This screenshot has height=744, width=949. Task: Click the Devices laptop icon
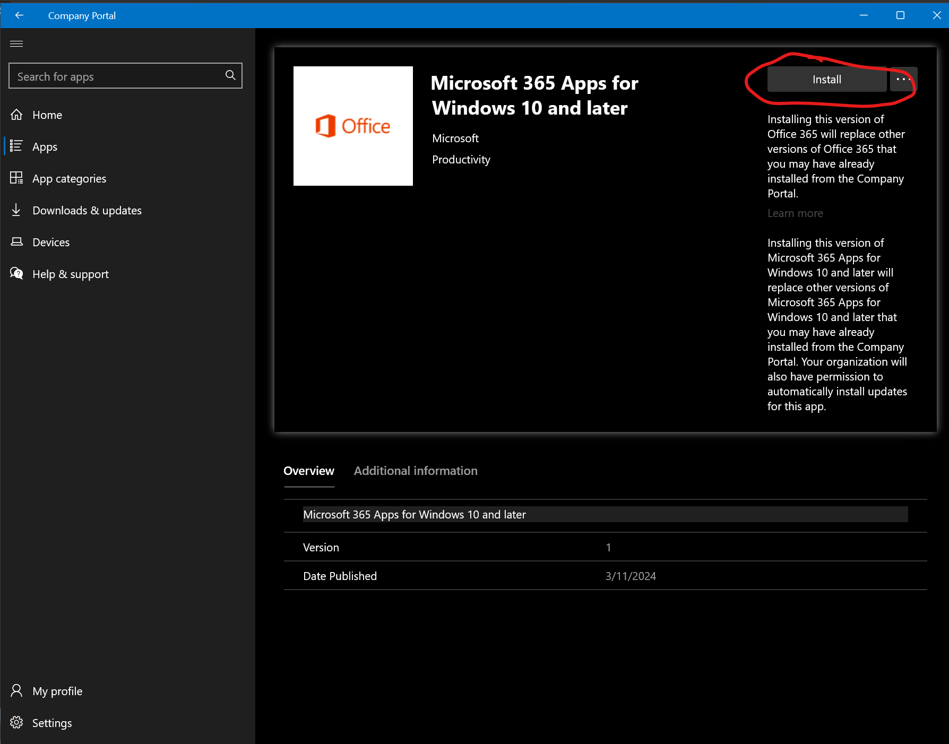(16, 241)
